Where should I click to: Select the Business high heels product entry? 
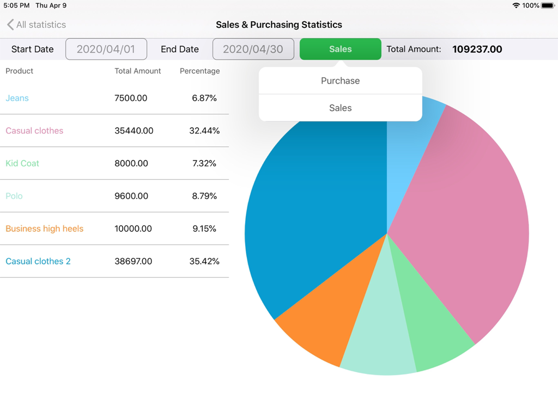(44, 229)
